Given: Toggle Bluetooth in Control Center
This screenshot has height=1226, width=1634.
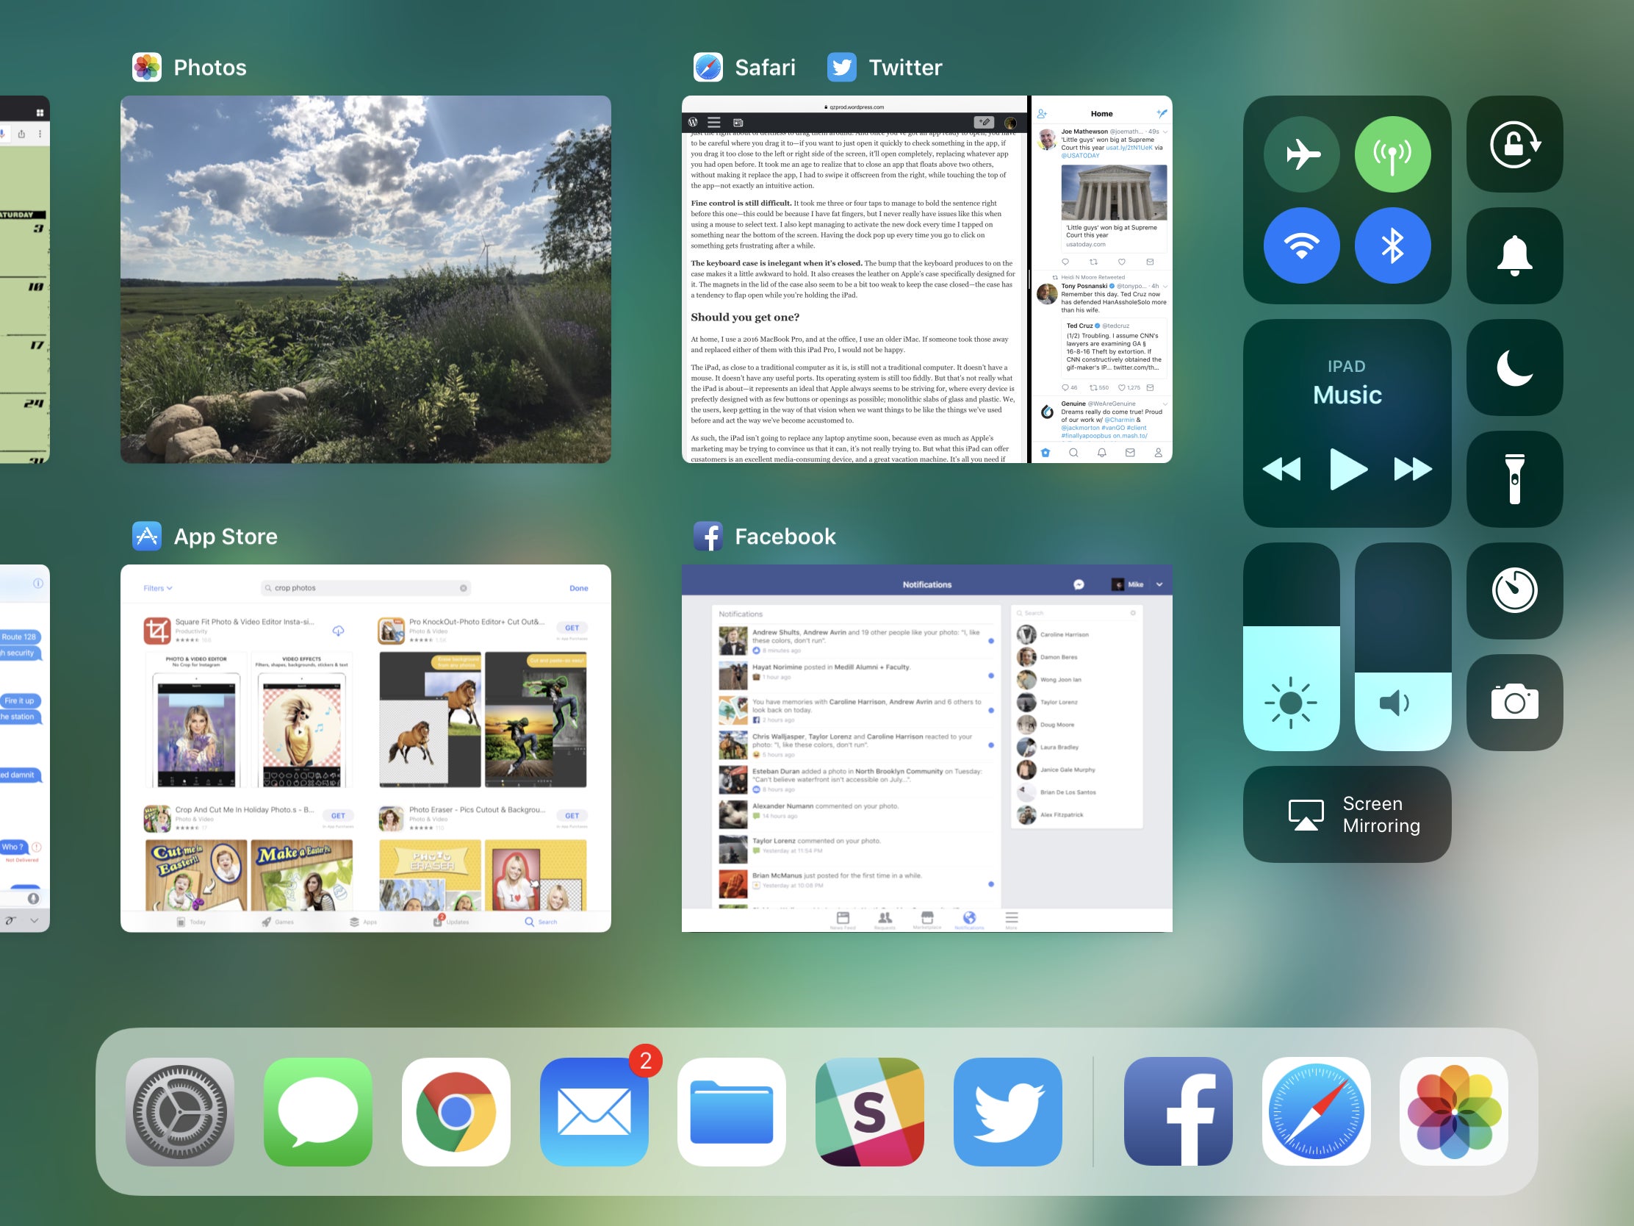Looking at the screenshot, I should (x=1392, y=245).
